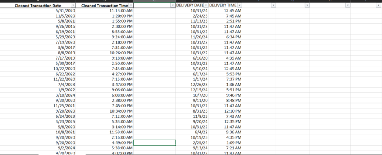
Task: Select the 9/26/2016 transaction date
Action: coord(38,26)
